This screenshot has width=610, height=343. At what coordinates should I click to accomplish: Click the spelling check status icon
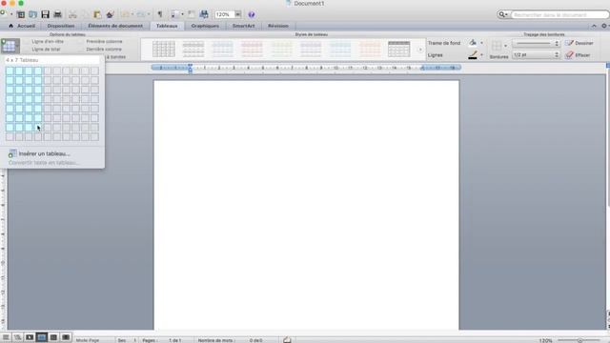(287, 339)
